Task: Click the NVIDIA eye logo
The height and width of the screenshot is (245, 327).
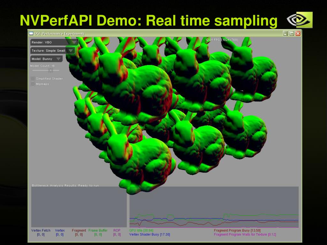Action: (x=299, y=20)
